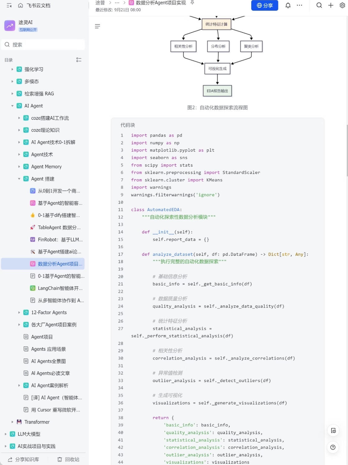Viewport: 348px width, 465px height.
Task: Collapse the Agent 搭建 node
Action: pos(19,179)
